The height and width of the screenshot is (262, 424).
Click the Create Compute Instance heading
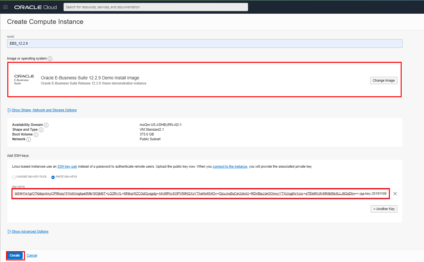coord(45,22)
